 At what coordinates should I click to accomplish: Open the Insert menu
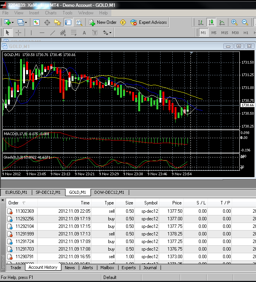point(34,13)
